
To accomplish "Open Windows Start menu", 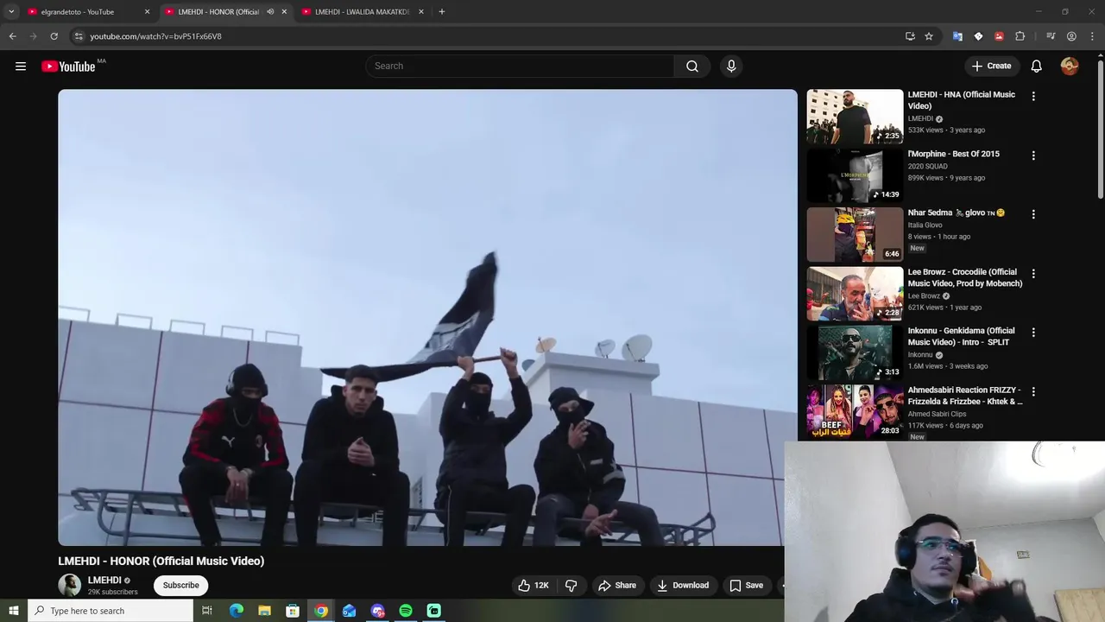I will tap(13, 611).
